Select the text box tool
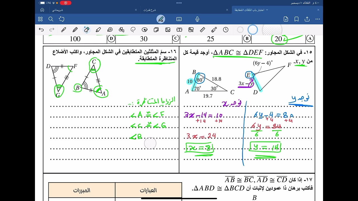 [x=179, y=30]
